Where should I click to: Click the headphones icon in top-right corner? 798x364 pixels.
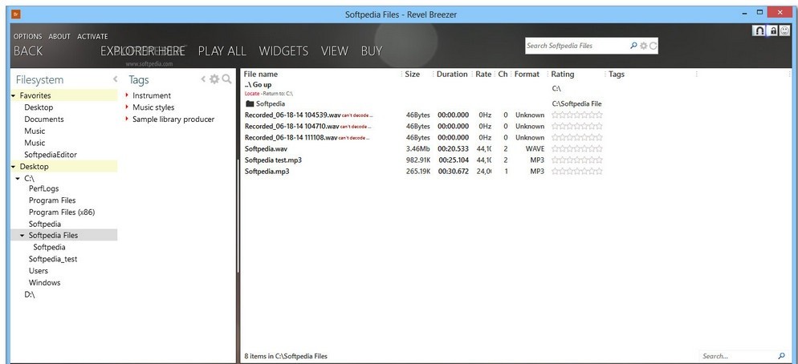pos(759,30)
